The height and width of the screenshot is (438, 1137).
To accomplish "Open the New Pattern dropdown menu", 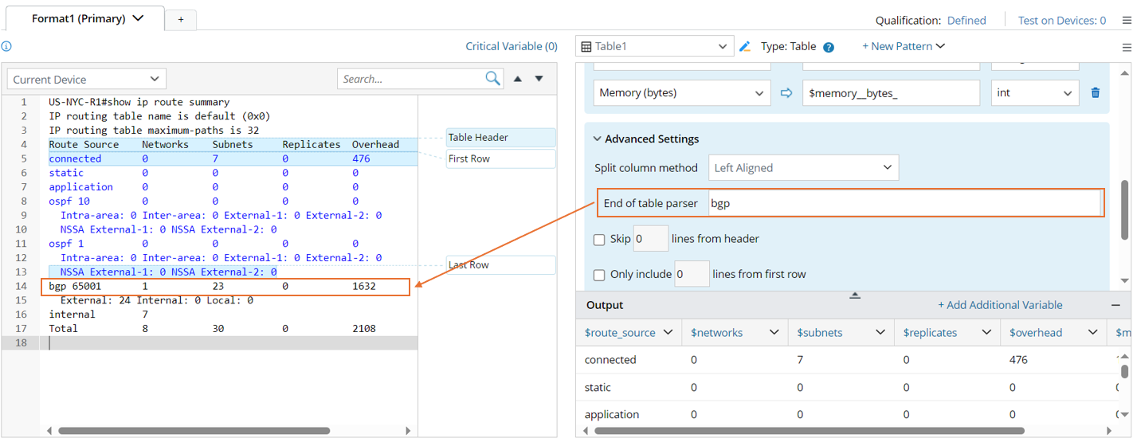I will (904, 46).
